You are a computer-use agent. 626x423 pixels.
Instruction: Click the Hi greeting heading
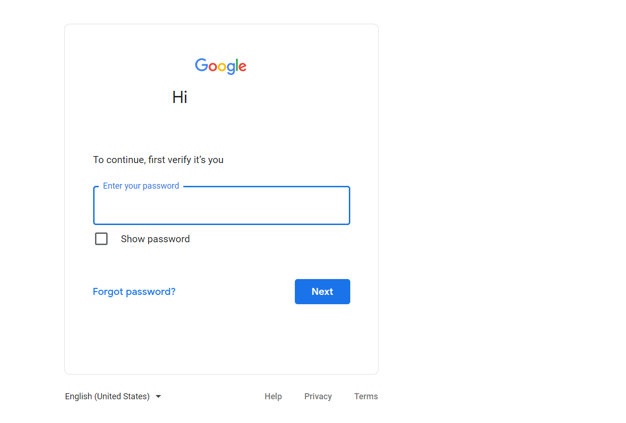tap(180, 97)
